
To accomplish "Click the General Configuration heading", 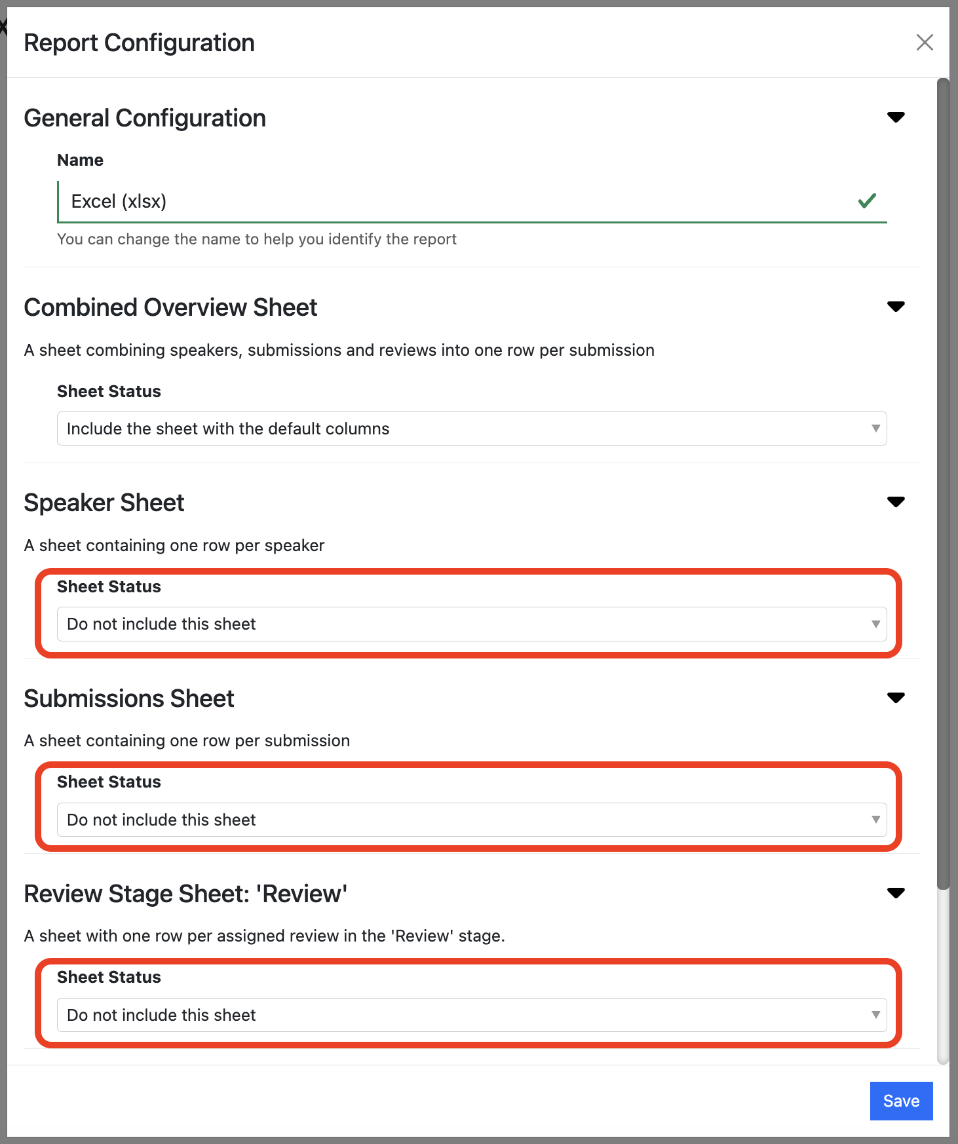I will tap(145, 118).
